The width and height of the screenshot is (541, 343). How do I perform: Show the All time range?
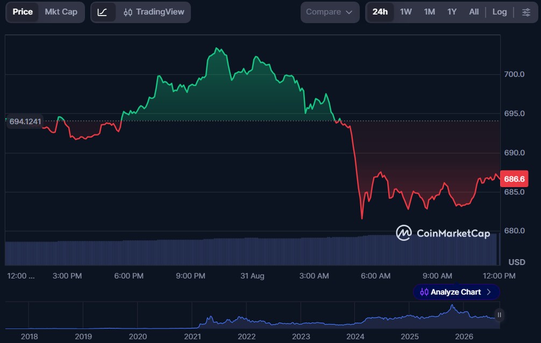tap(474, 12)
